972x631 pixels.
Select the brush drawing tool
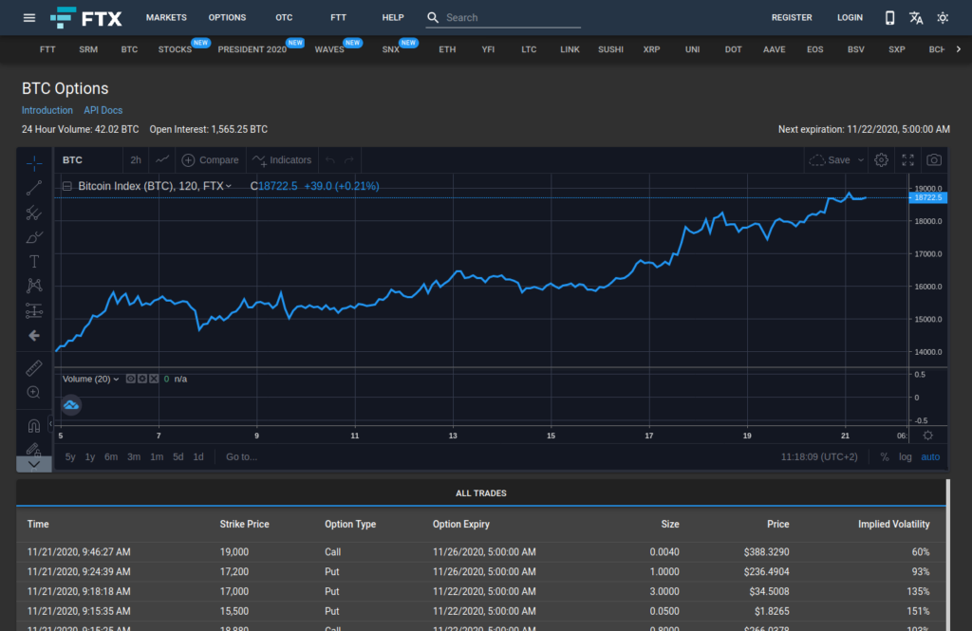[34, 237]
